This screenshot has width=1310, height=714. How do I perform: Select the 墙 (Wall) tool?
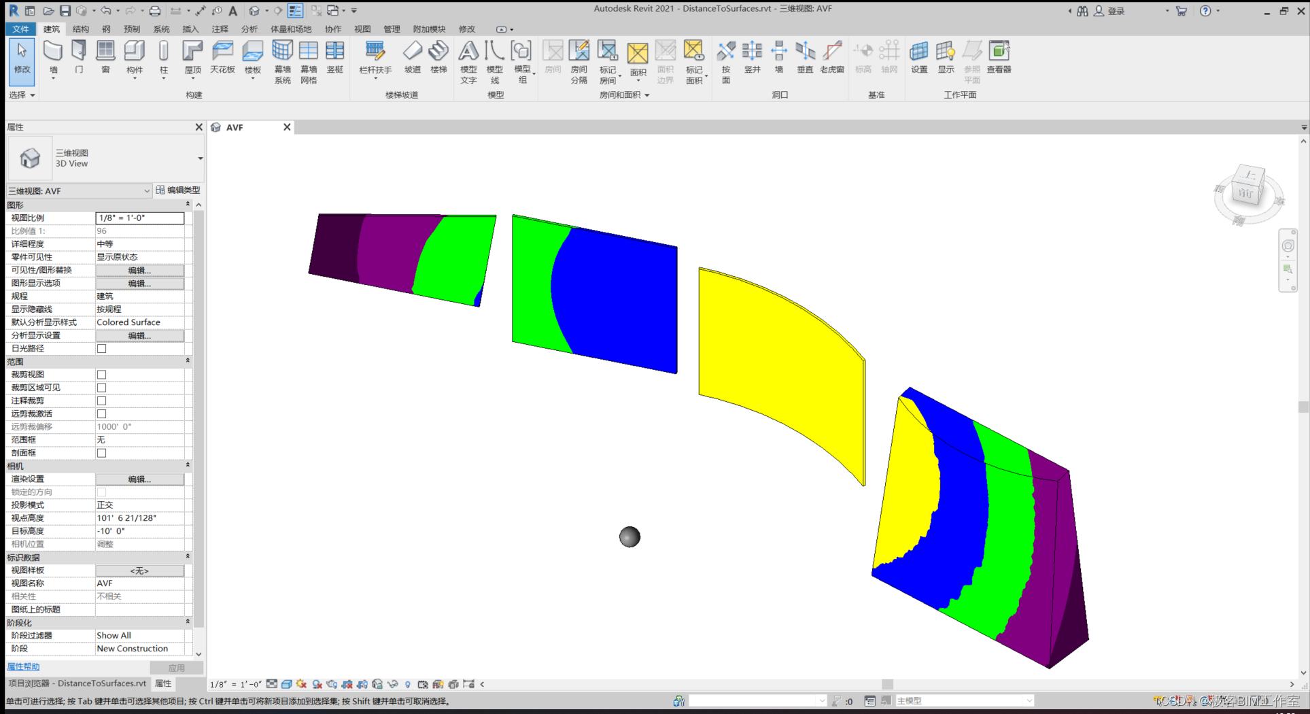point(54,61)
